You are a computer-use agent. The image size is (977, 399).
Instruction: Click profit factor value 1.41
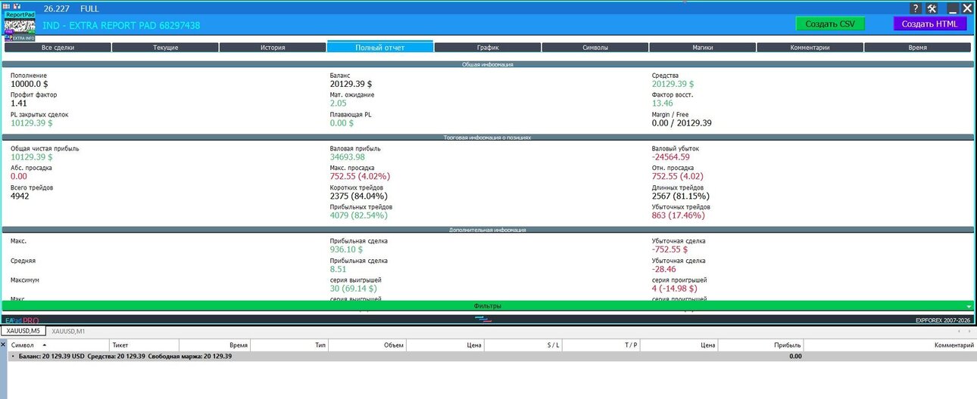[18, 104]
